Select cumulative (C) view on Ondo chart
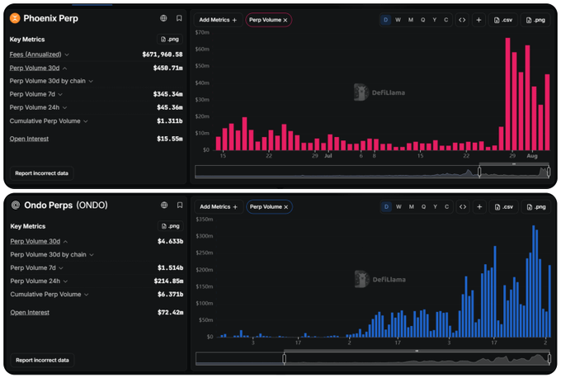The height and width of the screenshot is (378, 561). point(446,207)
